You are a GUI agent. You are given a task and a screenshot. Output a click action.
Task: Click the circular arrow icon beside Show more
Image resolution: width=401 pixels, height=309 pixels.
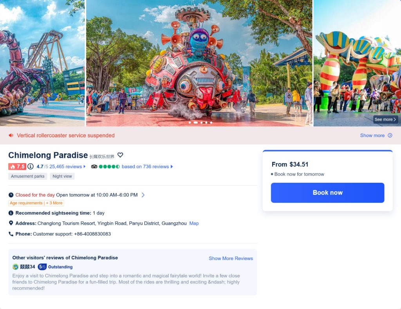click(390, 135)
